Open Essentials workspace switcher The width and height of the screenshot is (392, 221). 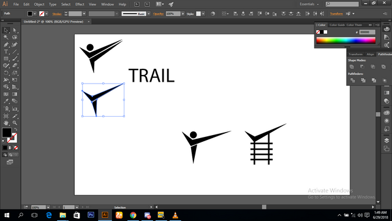(309, 4)
